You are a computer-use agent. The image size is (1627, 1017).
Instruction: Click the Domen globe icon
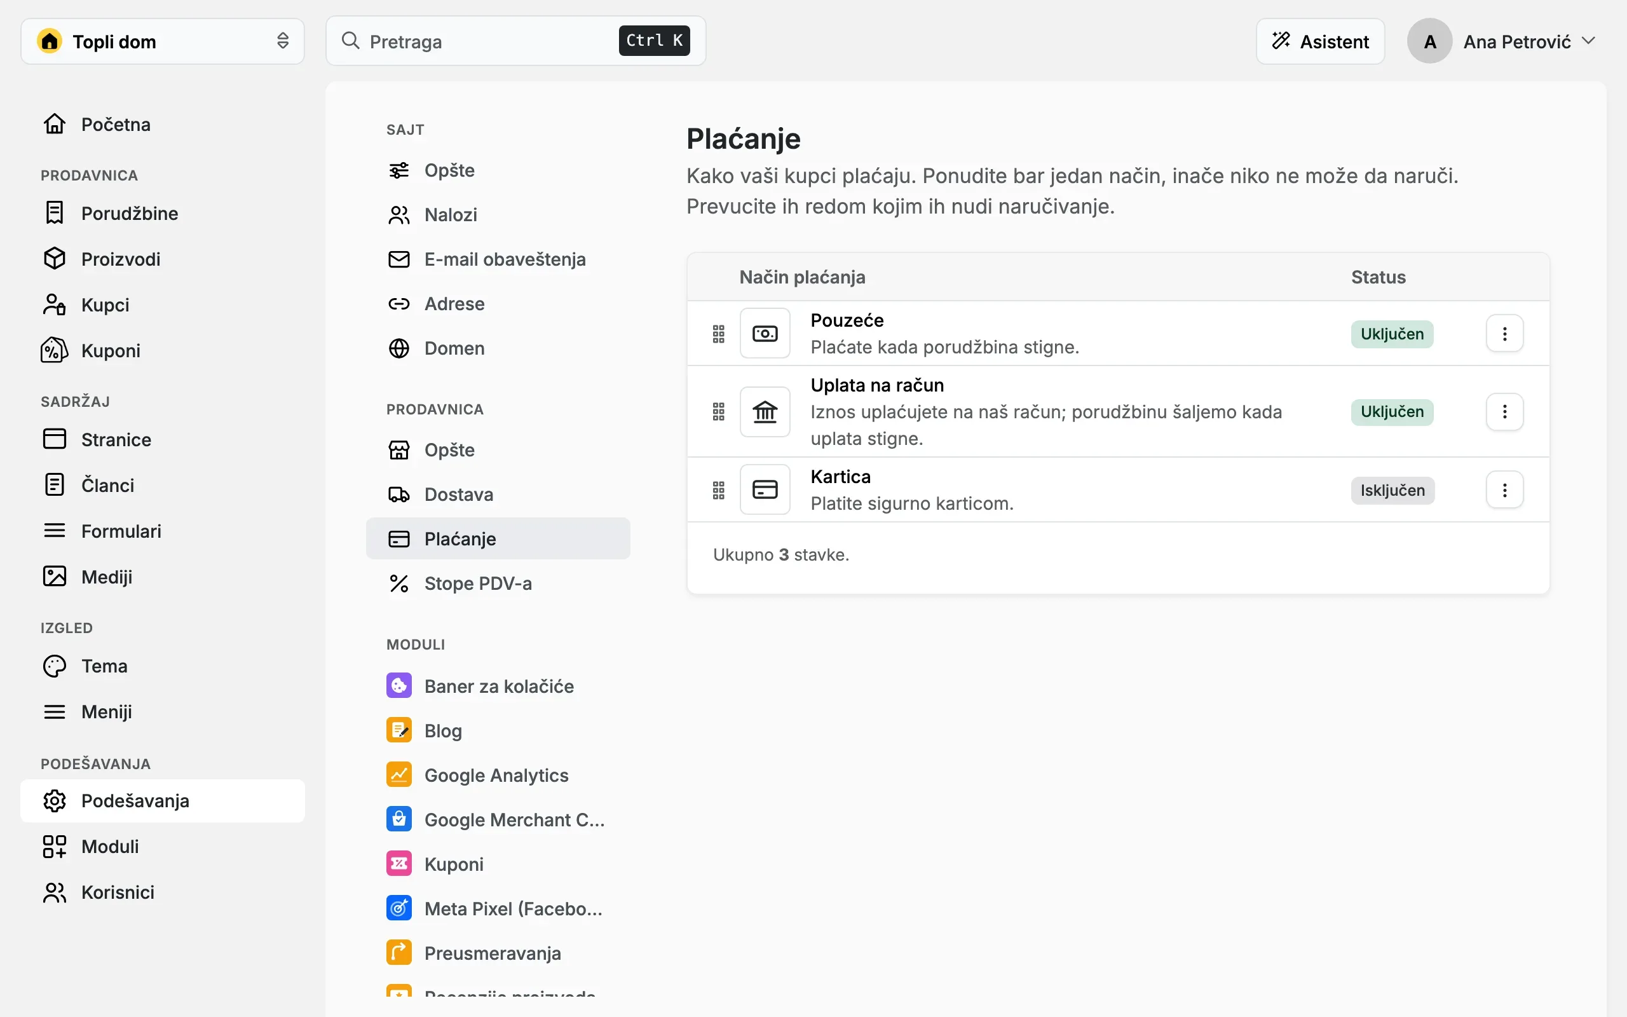(398, 348)
